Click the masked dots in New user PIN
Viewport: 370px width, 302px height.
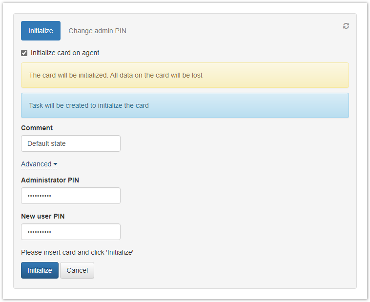point(39,232)
